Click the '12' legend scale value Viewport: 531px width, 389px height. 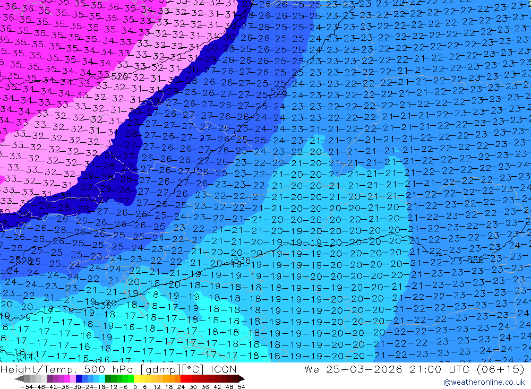point(157,387)
